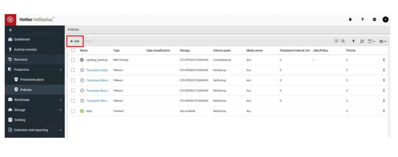The image size is (398, 157).
Task: Click the NBU-Catalog type cell
Action: click(121, 60)
